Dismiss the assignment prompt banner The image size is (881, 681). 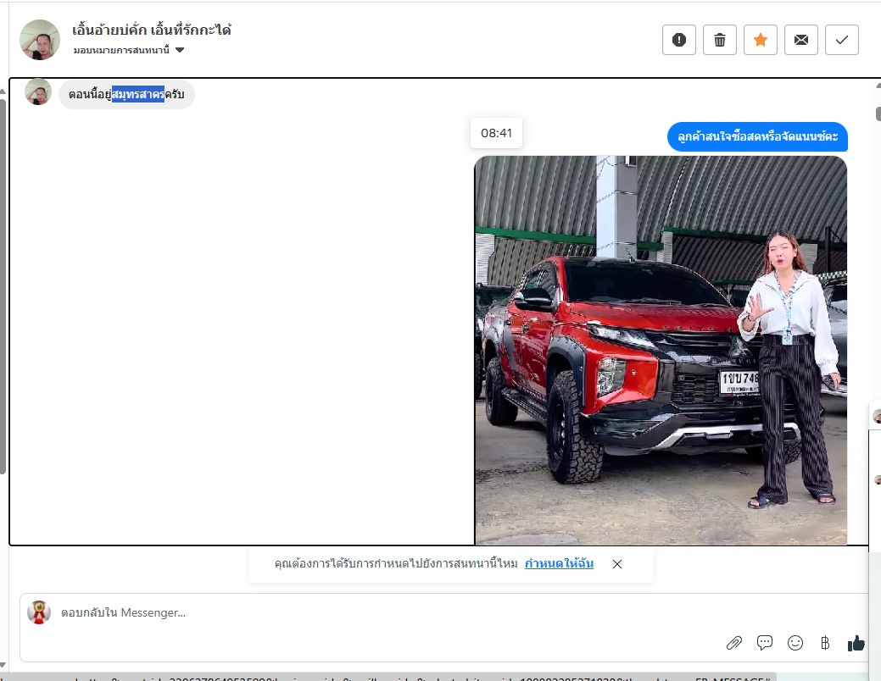[x=617, y=564]
